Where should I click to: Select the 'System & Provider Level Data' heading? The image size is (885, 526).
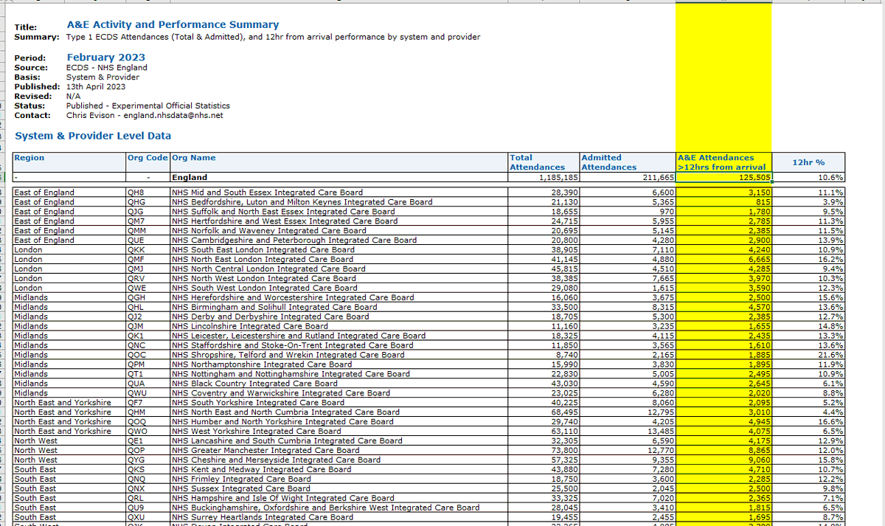click(x=93, y=136)
